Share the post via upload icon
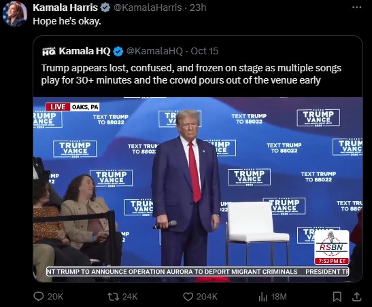 coord(356,297)
